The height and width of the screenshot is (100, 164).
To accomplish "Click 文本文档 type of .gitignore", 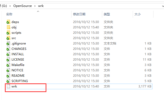I will (x=110, y=43).
